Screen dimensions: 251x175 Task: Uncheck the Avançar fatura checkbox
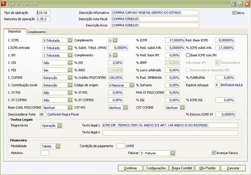tap(214, 153)
